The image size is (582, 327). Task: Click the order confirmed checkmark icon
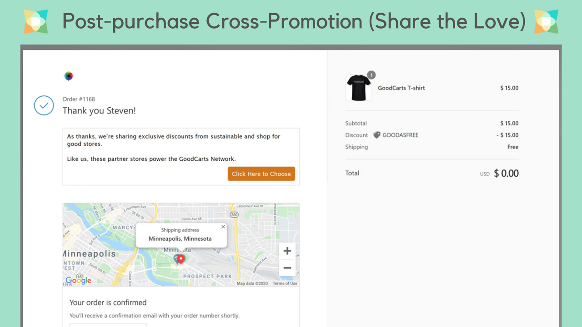coord(44,105)
